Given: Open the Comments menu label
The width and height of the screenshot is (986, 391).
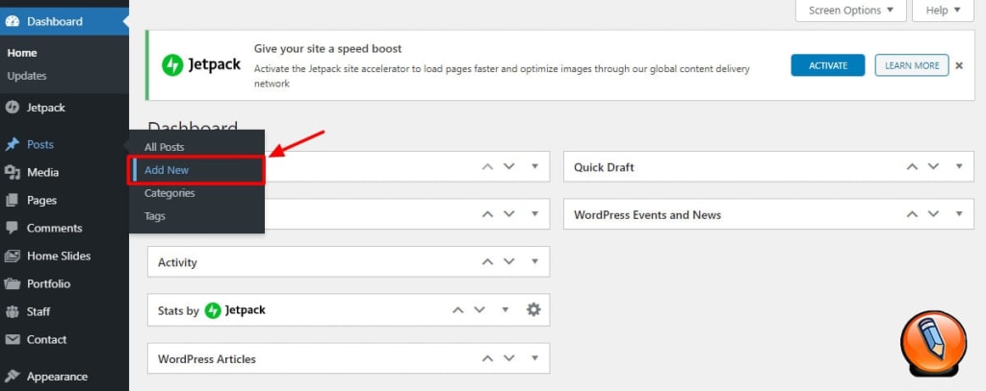Looking at the screenshot, I should click(x=54, y=228).
